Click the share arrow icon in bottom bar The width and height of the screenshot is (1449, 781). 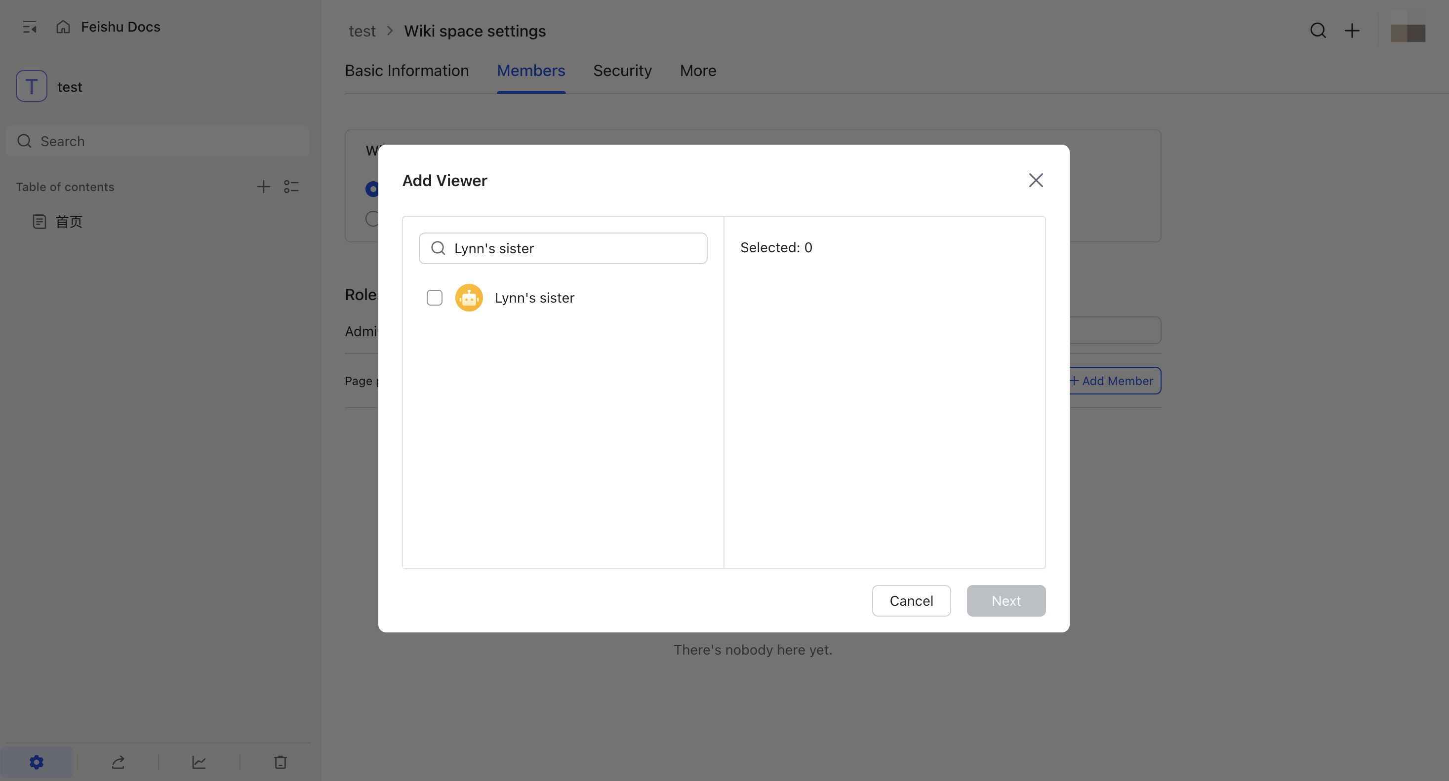[x=118, y=762]
